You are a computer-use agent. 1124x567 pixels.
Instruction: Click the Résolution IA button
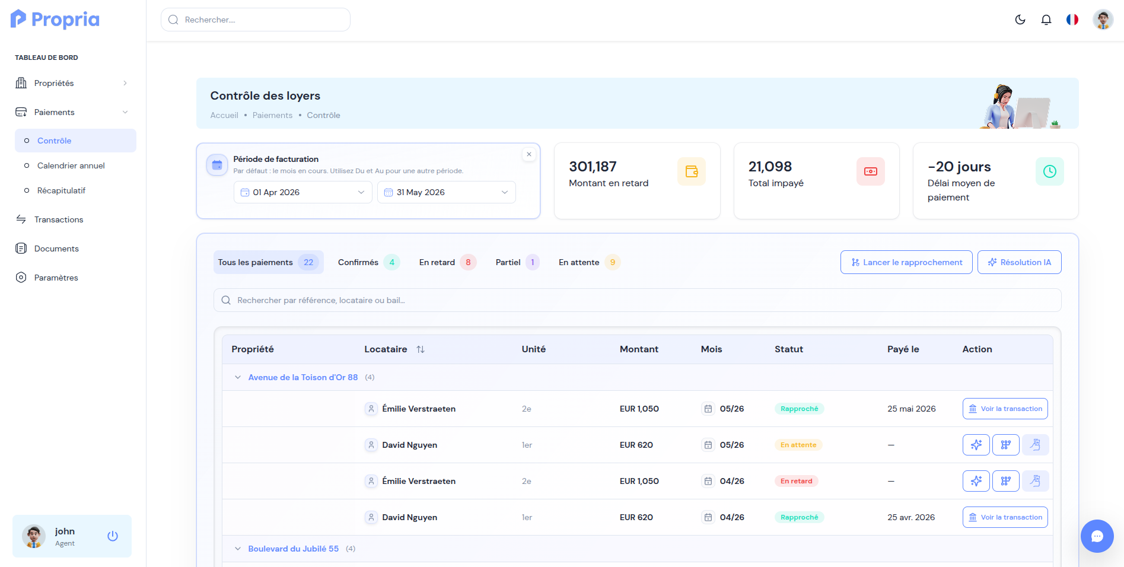click(1020, 262)
